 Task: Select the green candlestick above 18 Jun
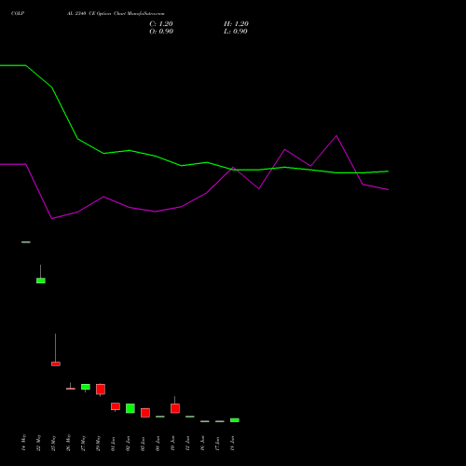(235, 420)
